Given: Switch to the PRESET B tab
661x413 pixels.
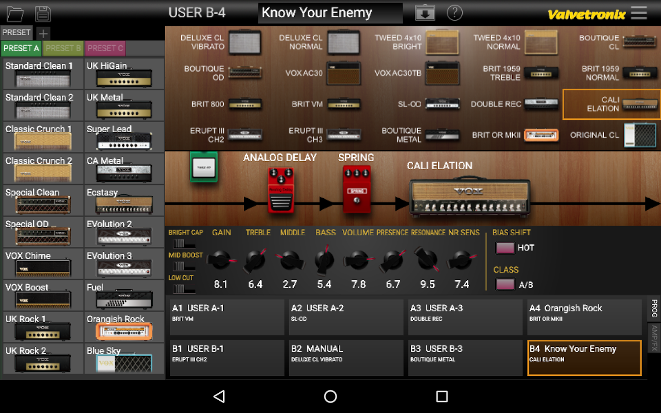Looking at the screenshot, I should (x=63, y=48).
